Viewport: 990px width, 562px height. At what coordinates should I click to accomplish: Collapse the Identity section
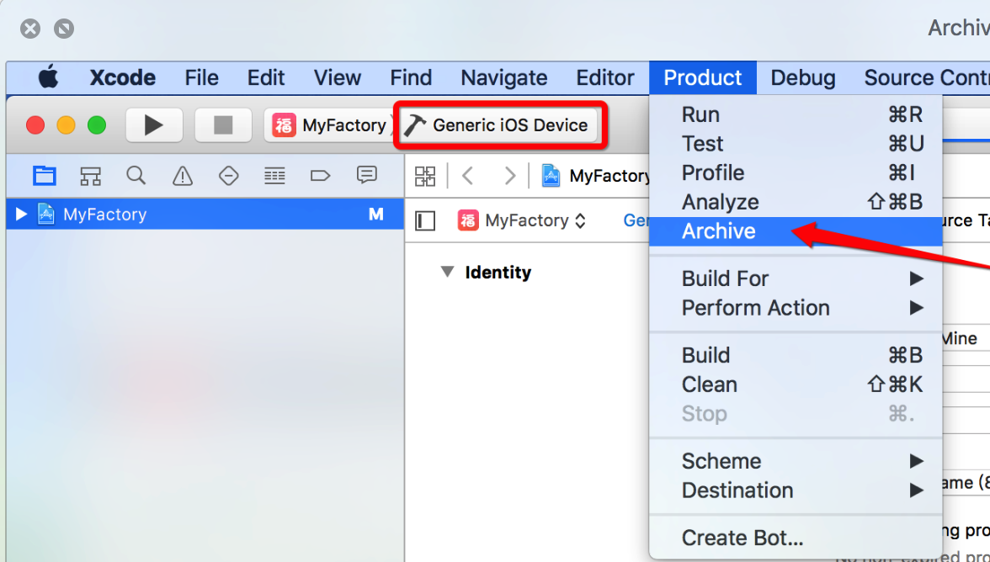447,272
